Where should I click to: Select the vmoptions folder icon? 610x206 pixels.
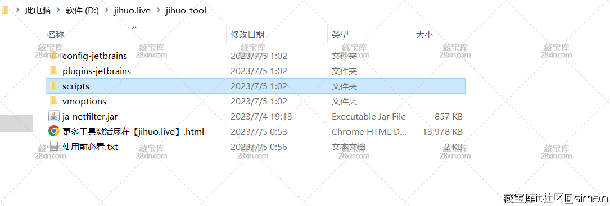(x=53, y=101)
